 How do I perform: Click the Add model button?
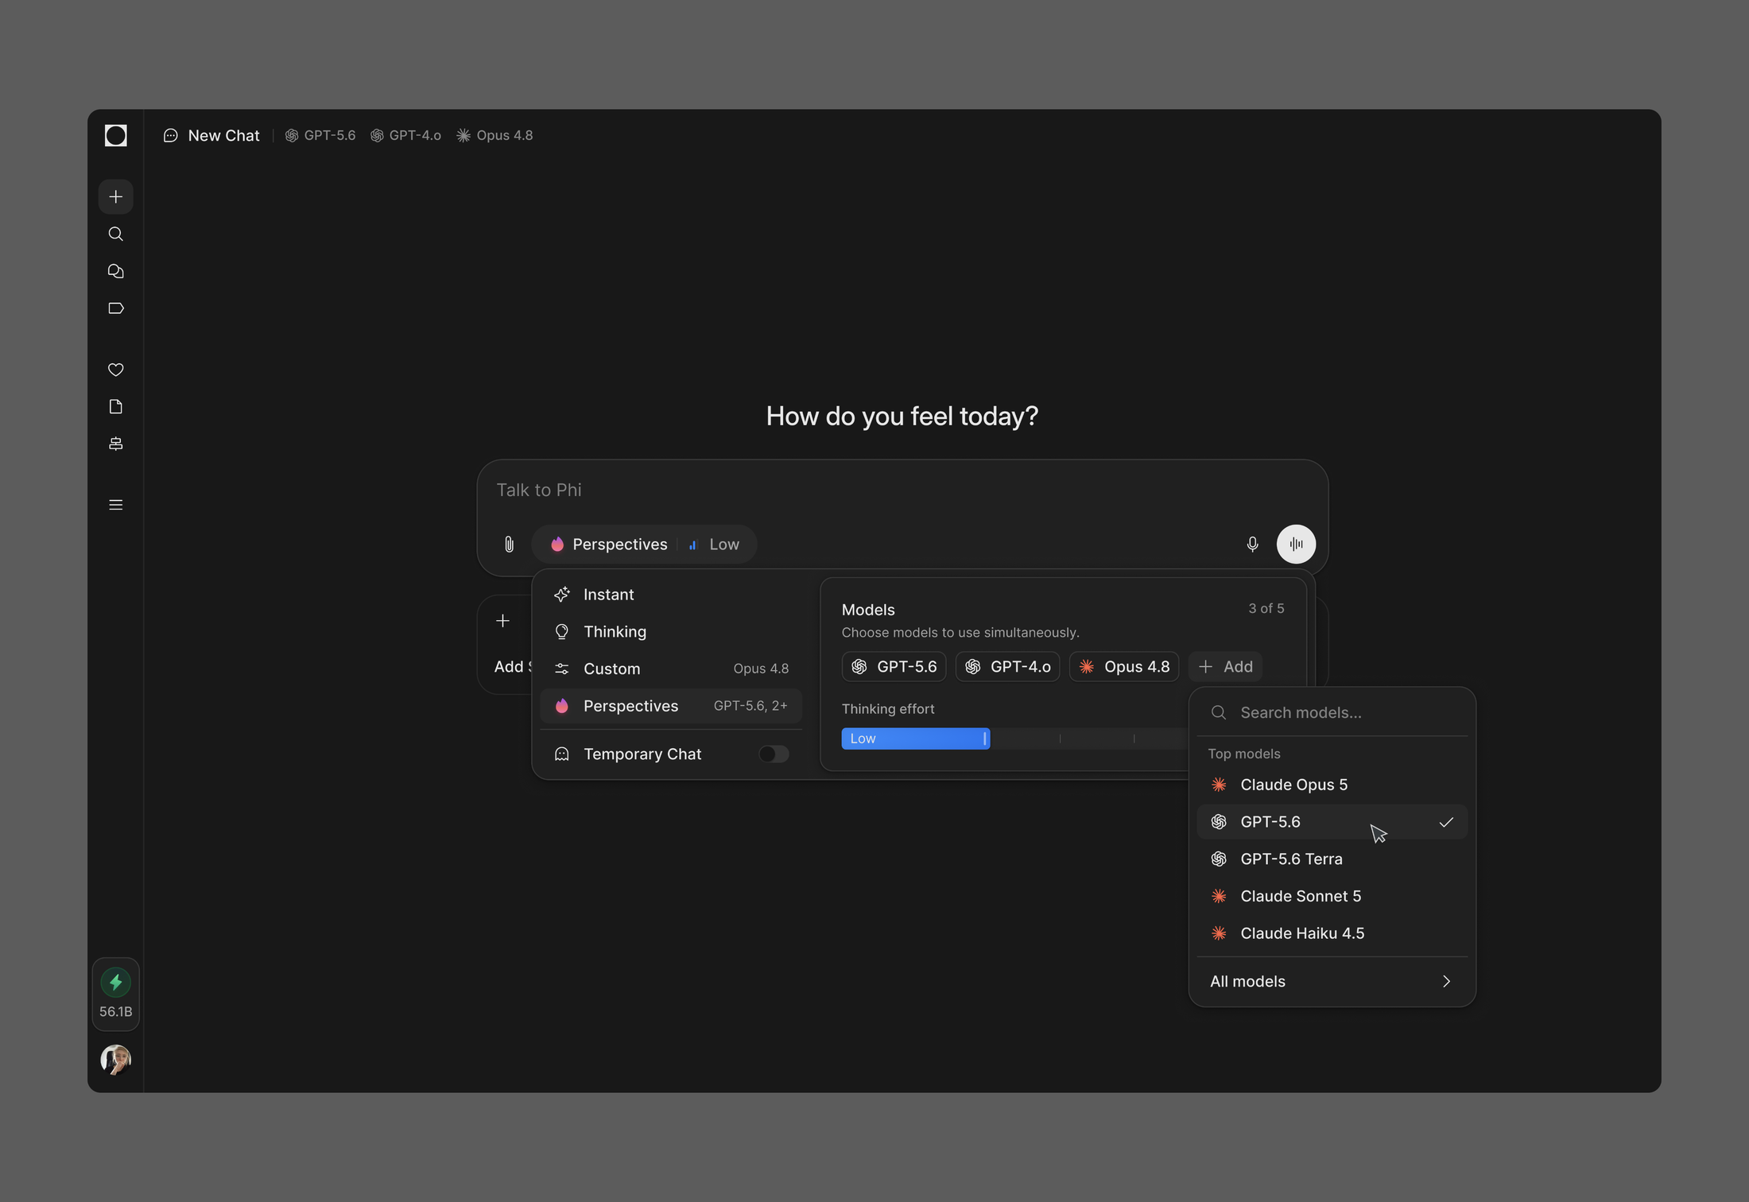(1225, 667)
